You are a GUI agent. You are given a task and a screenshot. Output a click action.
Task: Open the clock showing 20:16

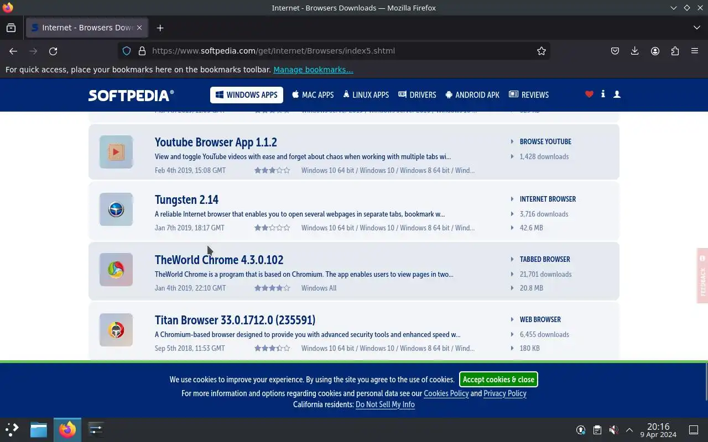coord(658,430)
